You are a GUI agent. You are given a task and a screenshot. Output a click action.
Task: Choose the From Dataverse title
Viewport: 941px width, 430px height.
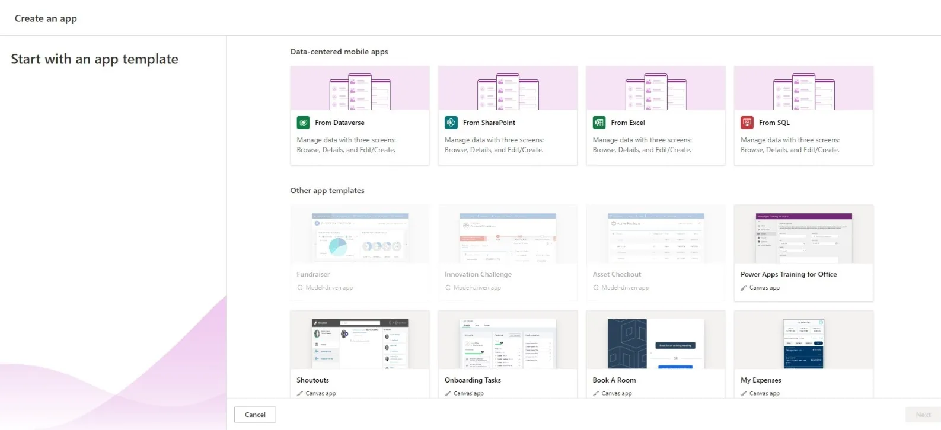(x=340, y=123)
